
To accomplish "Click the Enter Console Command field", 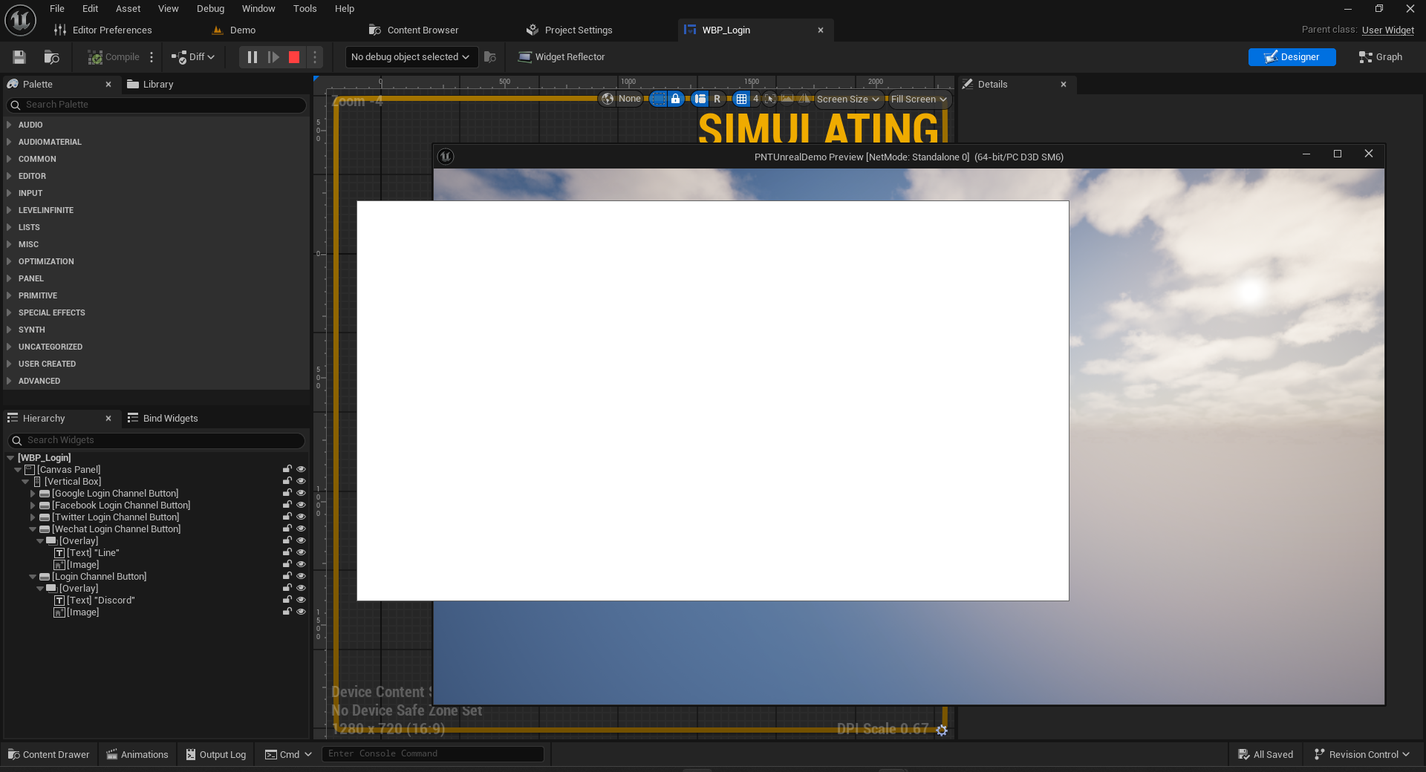I will [433, 753].
